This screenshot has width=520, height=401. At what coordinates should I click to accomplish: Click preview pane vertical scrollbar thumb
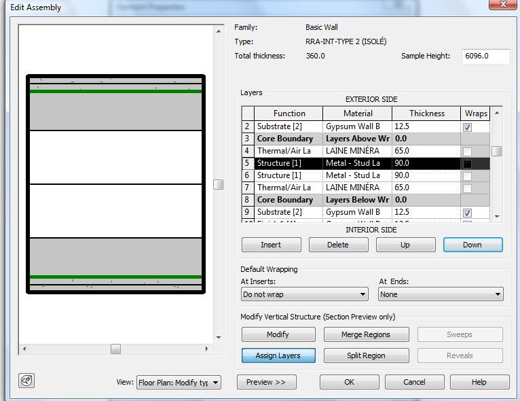click(218, 185)
